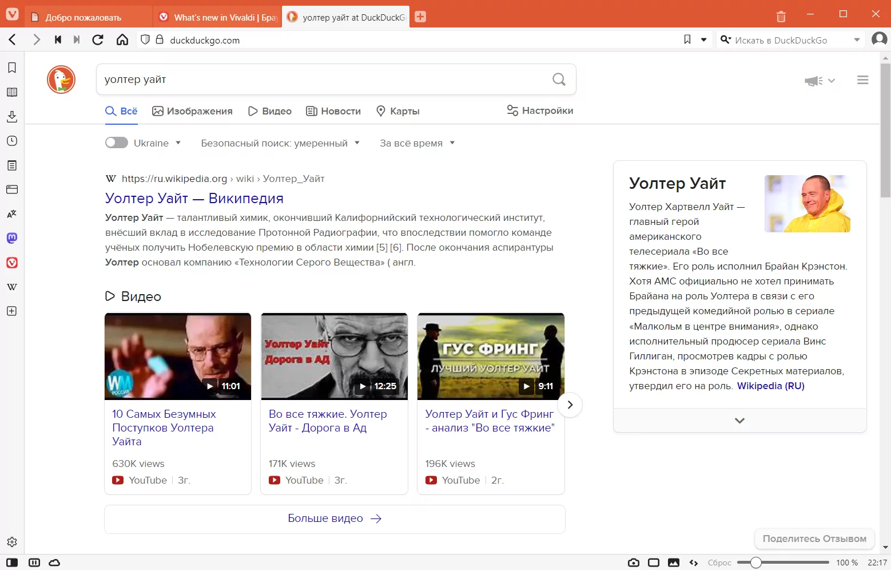
Task: Open the Notes panel
Action: [x=12, y=165]
